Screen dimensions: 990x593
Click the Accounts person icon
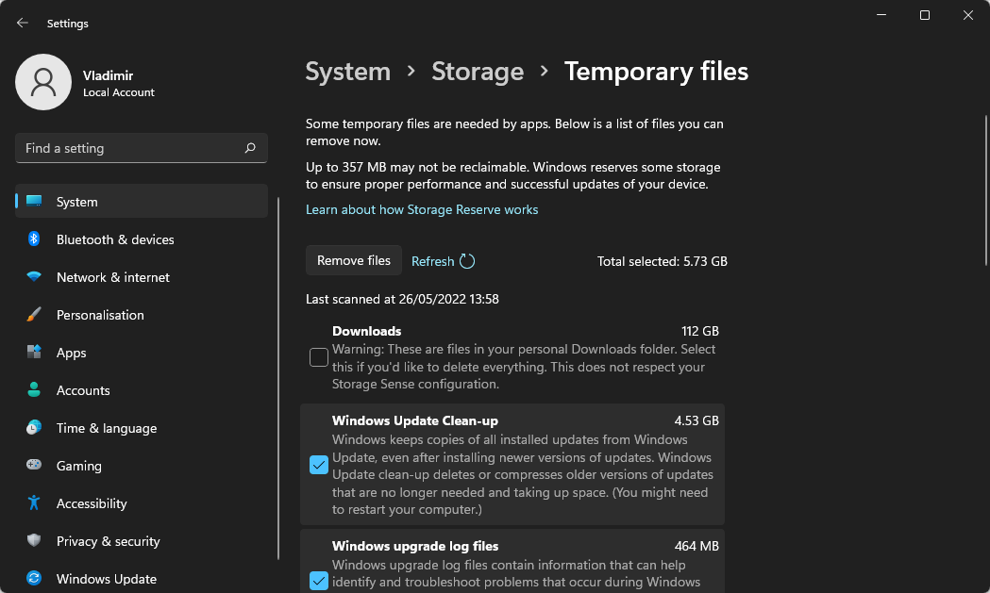pos(34,390)
